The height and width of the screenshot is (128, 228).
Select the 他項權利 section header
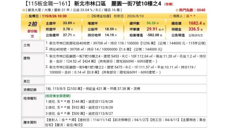point(30,98)
